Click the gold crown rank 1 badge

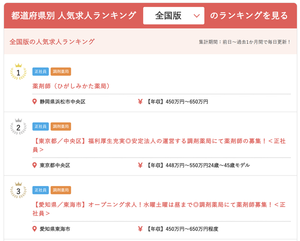tap(18, 71)
